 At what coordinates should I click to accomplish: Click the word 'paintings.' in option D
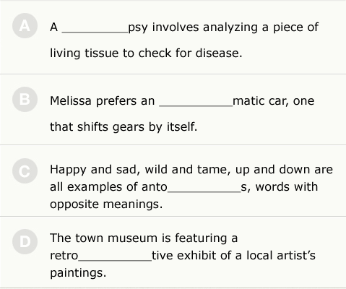point(78,273)
